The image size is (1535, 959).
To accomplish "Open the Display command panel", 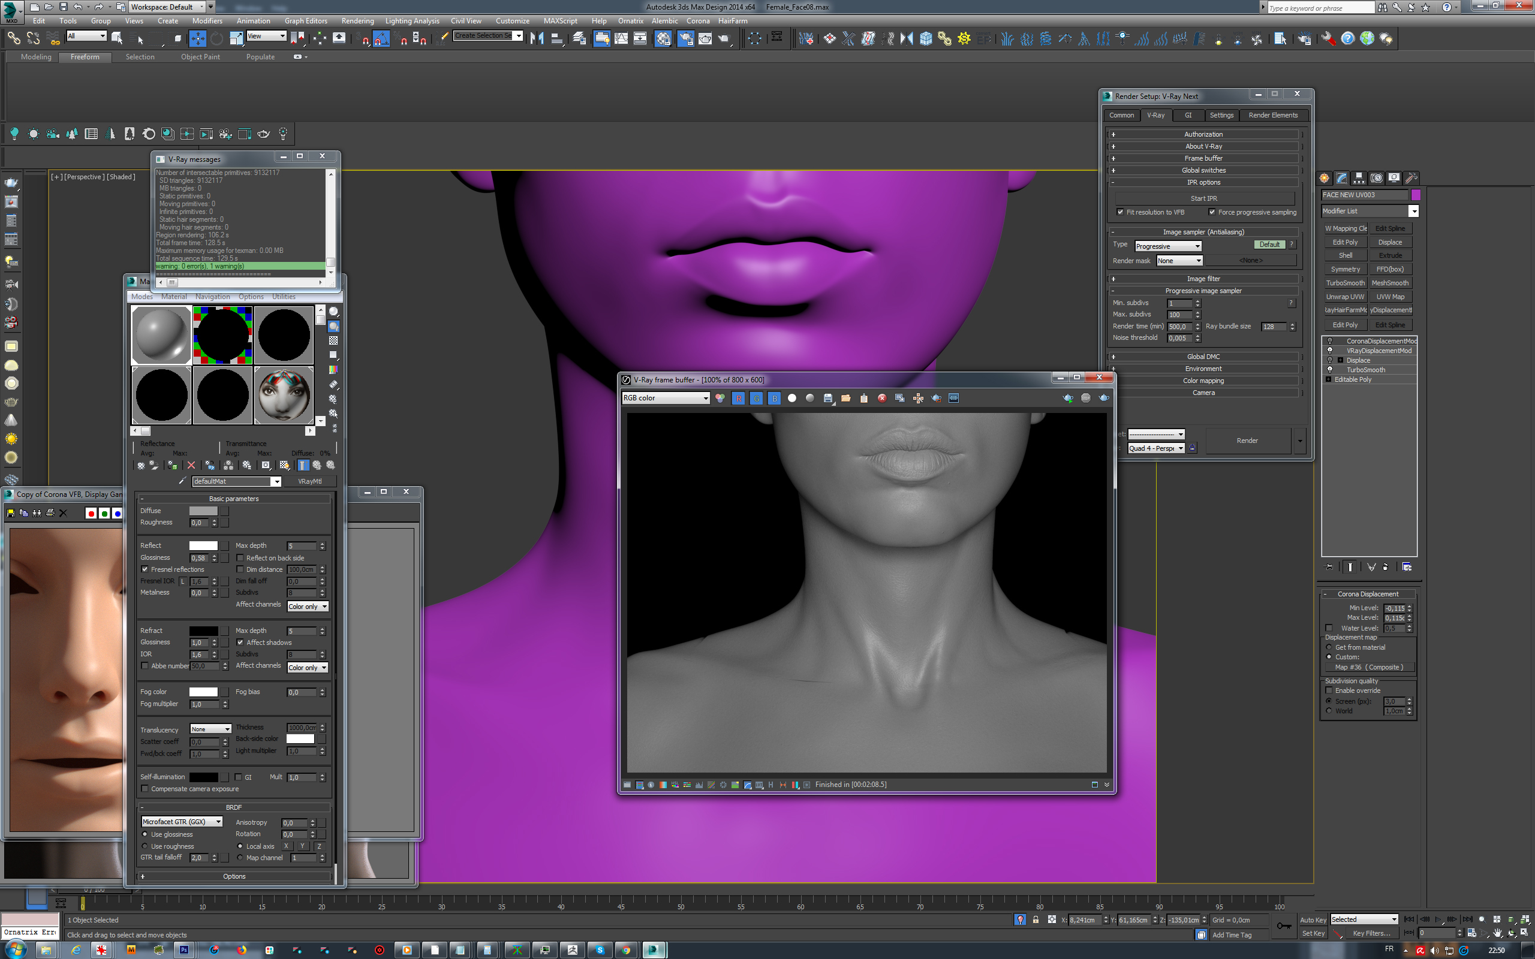I will [1393, 178].
